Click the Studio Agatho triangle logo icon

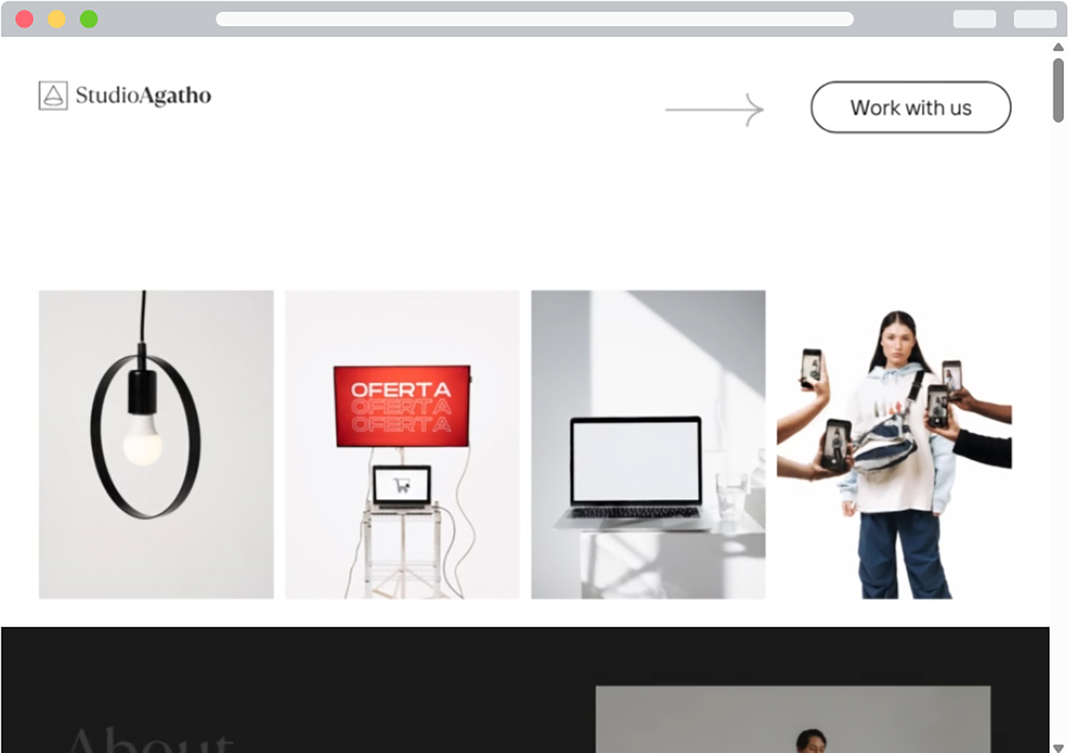(53, 96)
